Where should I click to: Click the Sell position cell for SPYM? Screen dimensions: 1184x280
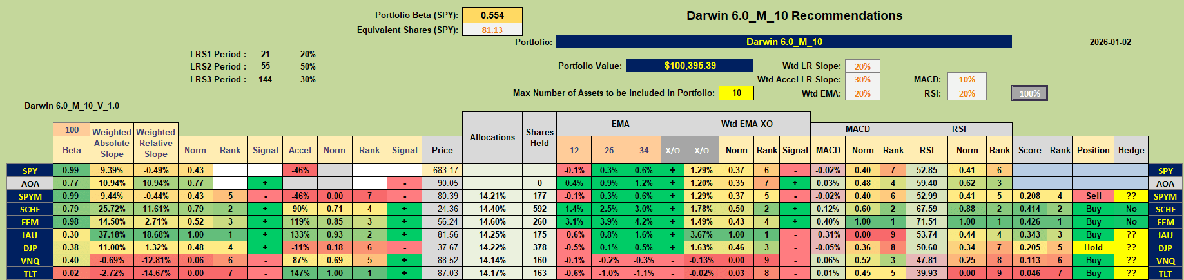pyautogui.click(x=1093, y=196)
